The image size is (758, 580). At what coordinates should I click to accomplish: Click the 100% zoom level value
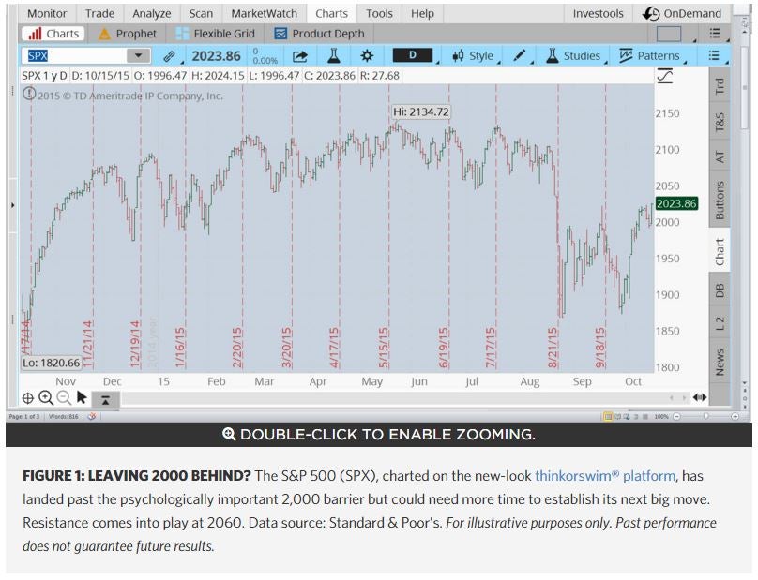click(661, 416)
